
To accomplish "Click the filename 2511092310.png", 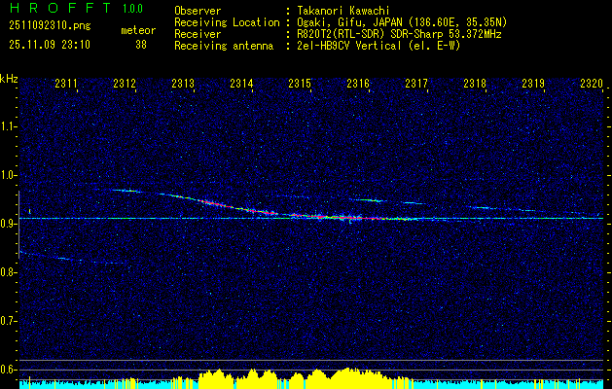I will tap(50, 26).
